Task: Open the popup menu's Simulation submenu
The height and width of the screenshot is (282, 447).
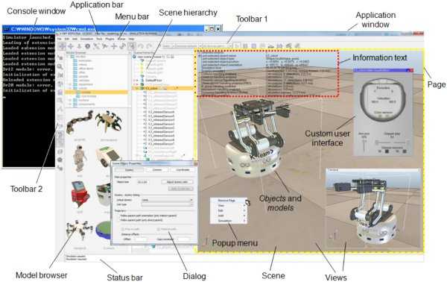Action: [229, 221]
